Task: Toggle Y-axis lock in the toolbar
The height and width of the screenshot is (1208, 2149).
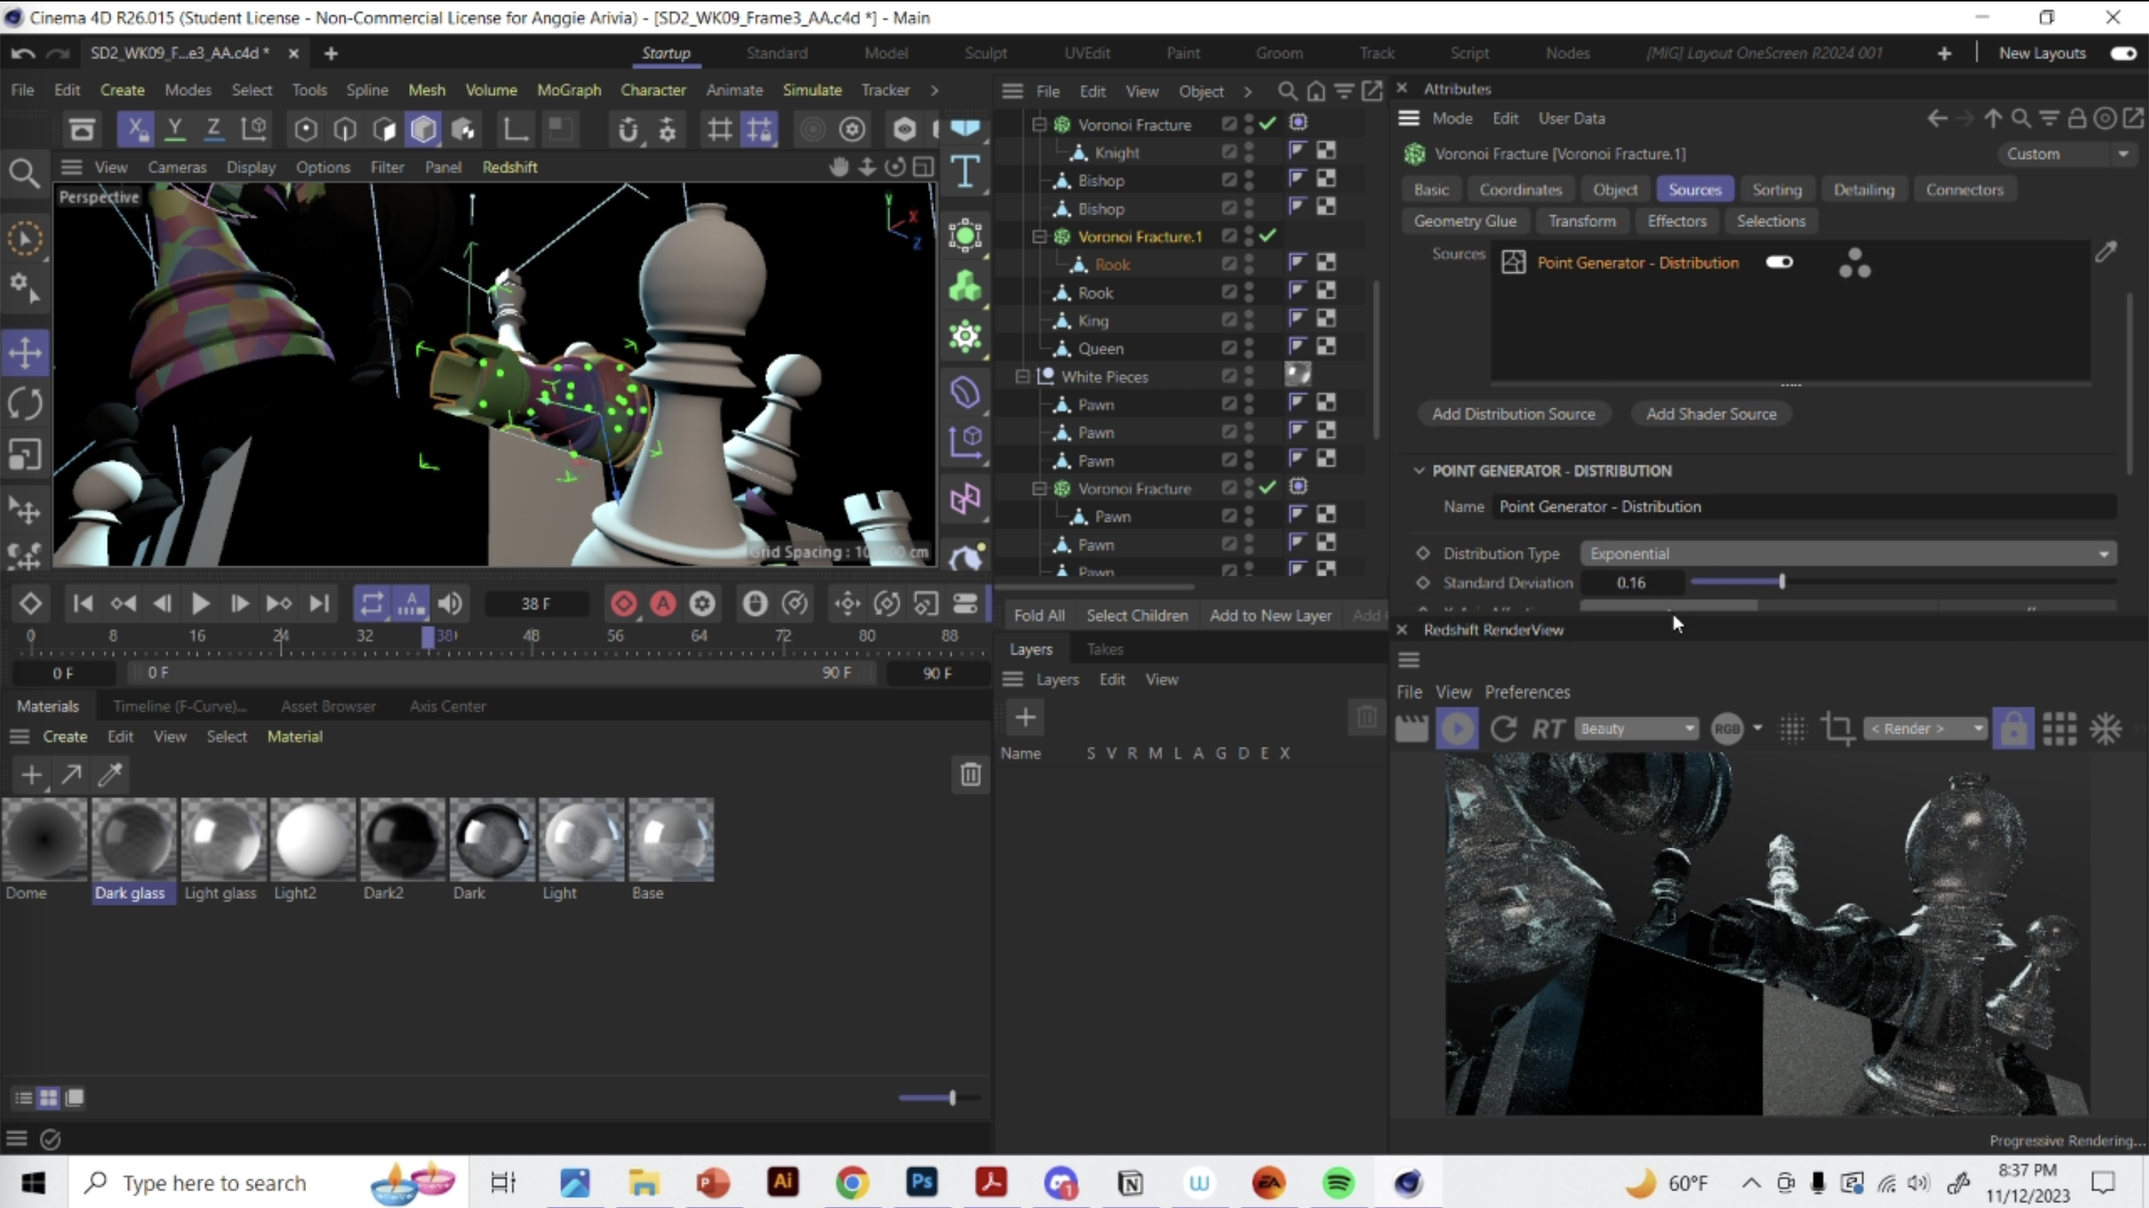Action: 174,129
